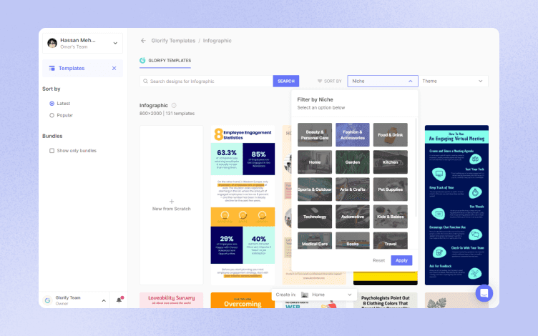Select the Pet Supplies niche
Screen dimensions: 538x336
(x=391, y=189)
